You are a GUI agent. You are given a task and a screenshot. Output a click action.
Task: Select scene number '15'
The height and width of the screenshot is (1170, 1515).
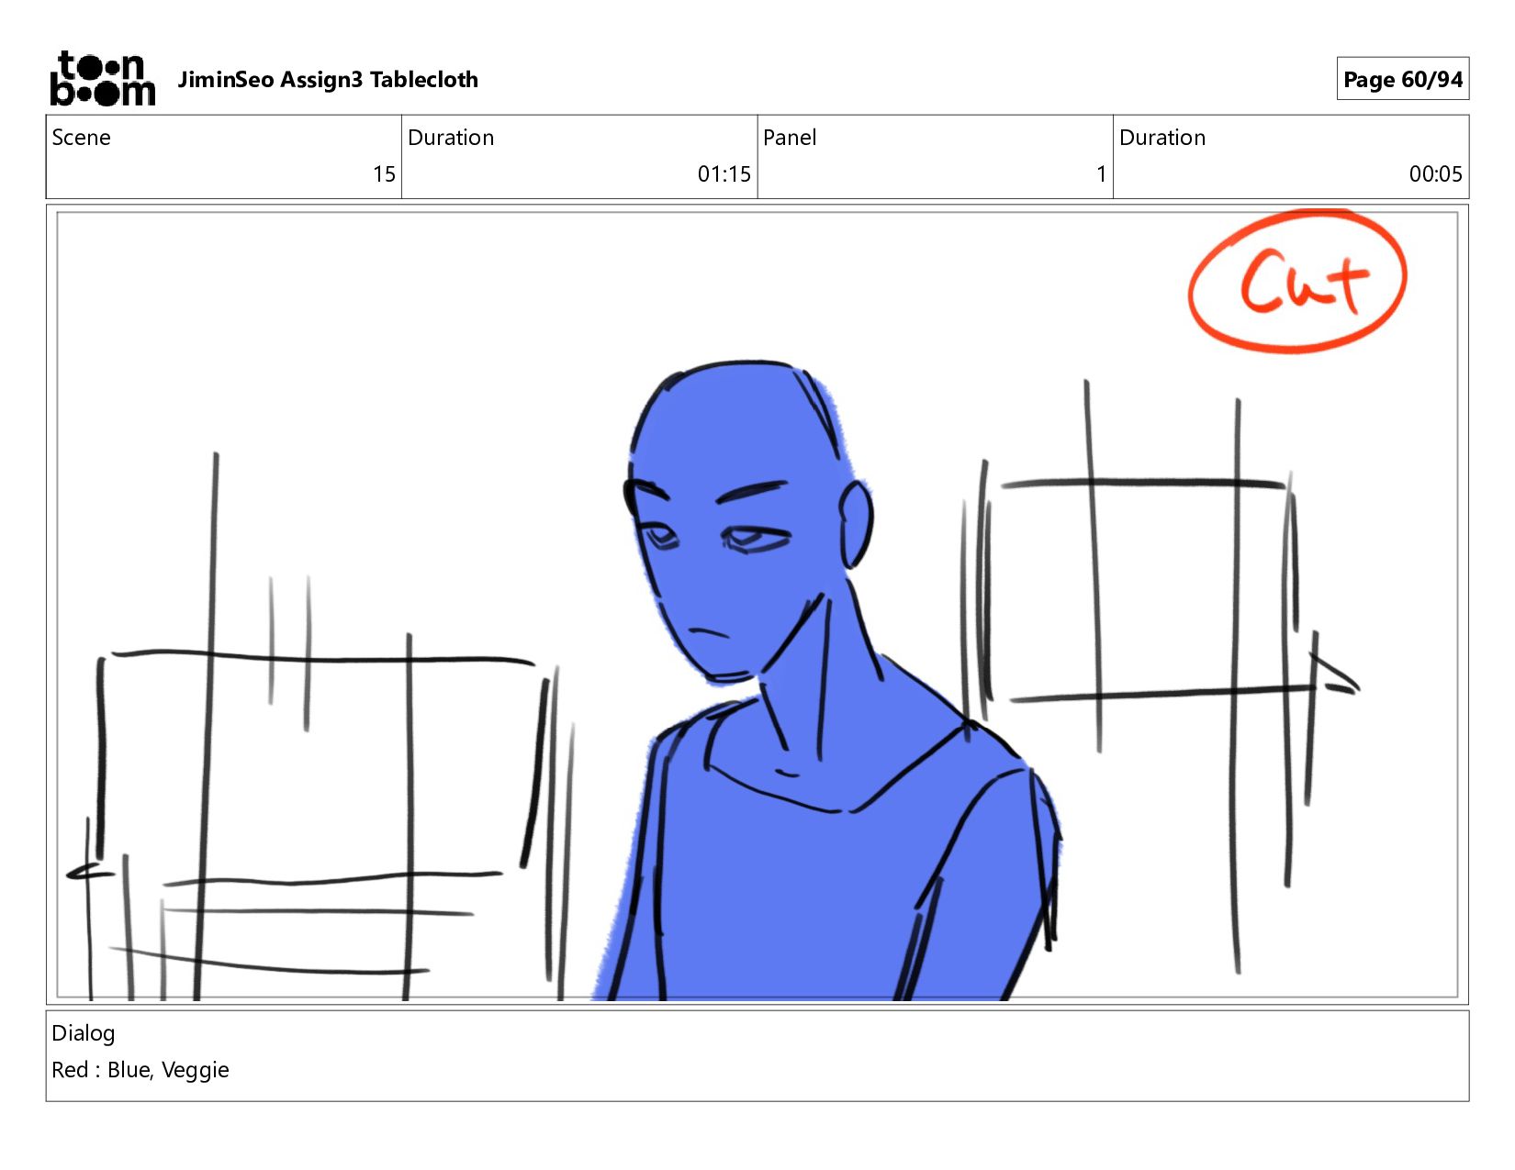tap(384, 174)
